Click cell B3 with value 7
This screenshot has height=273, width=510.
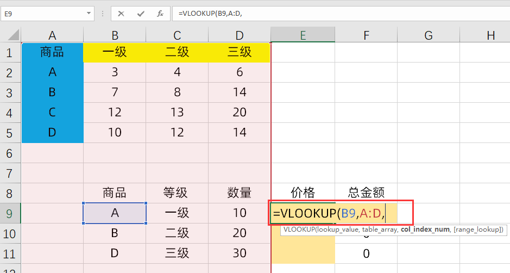(115, 92)
